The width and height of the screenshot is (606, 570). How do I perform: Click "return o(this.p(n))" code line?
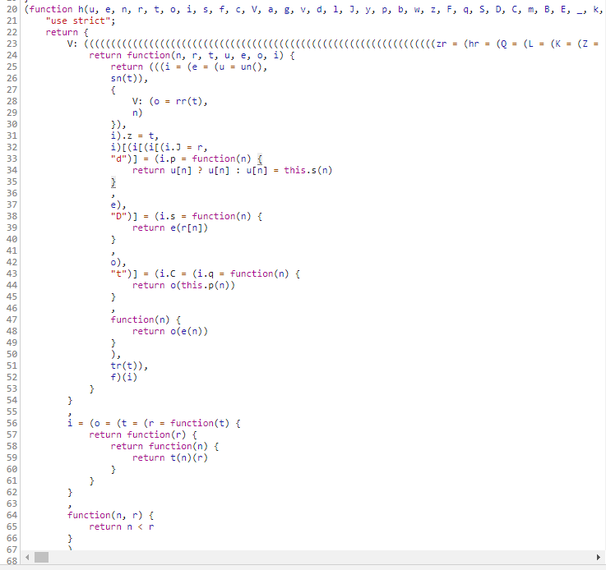(183, 285)
